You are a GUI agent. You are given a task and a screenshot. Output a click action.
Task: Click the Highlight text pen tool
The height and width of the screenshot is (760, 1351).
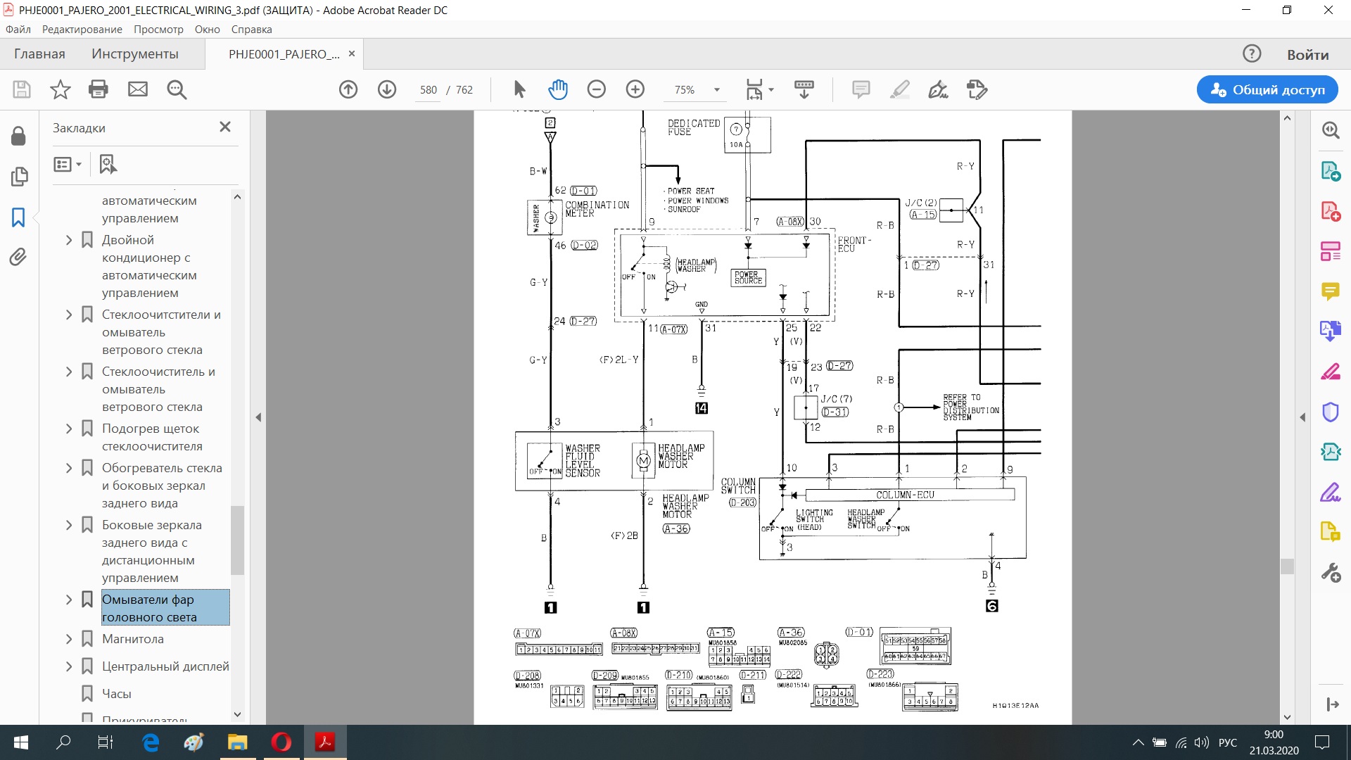click(899, 89)
